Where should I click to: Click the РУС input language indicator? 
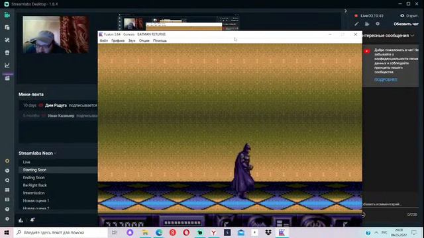[384, 232]
